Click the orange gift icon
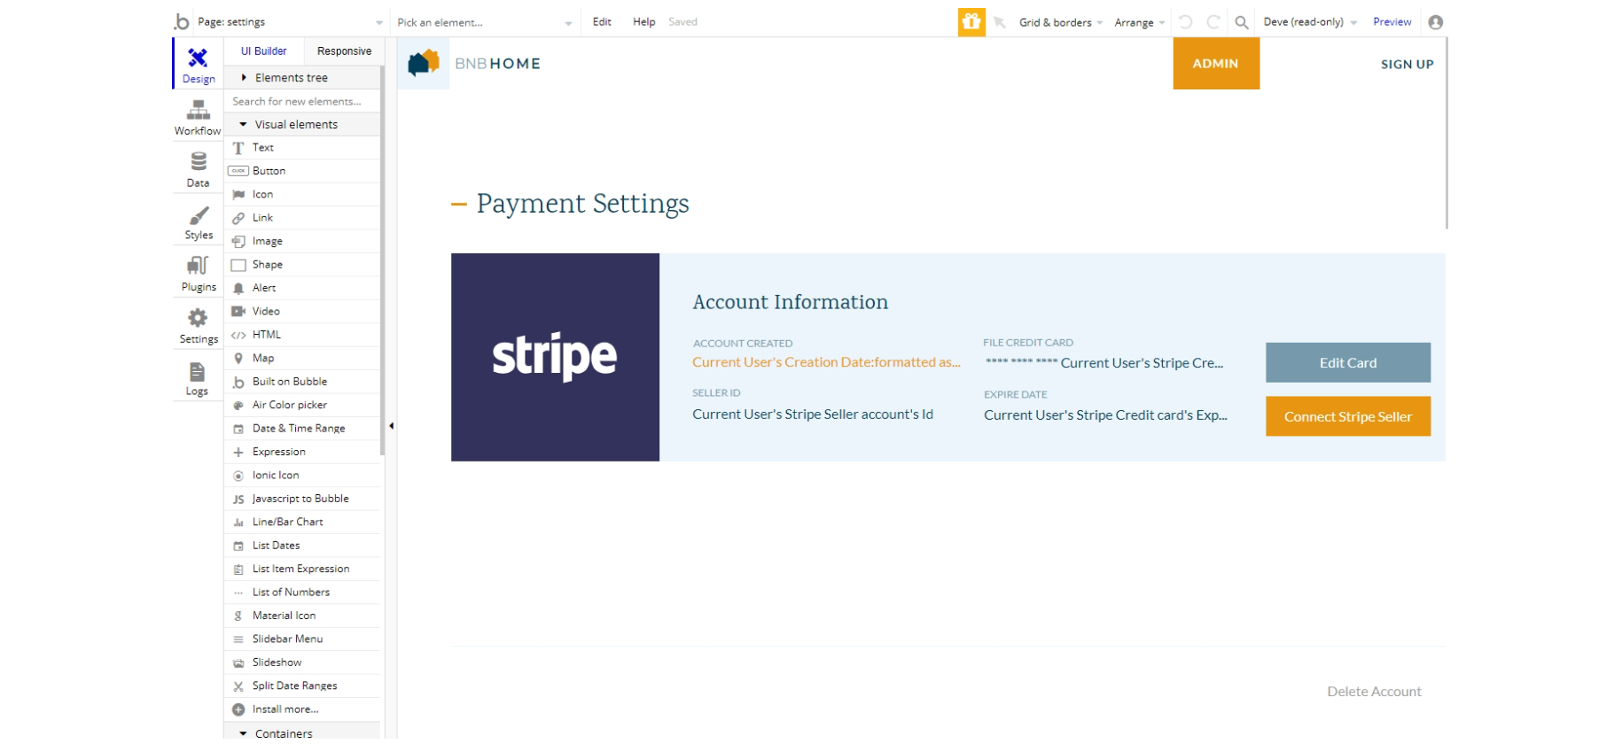 (971, 22)
